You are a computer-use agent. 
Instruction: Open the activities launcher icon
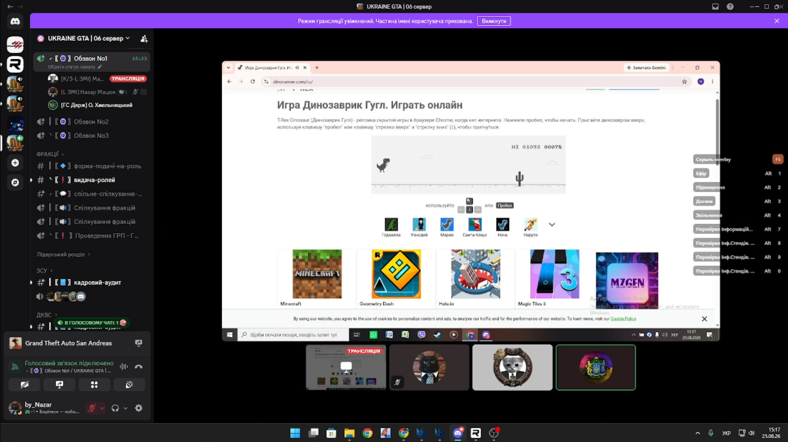tap(94, 385)
